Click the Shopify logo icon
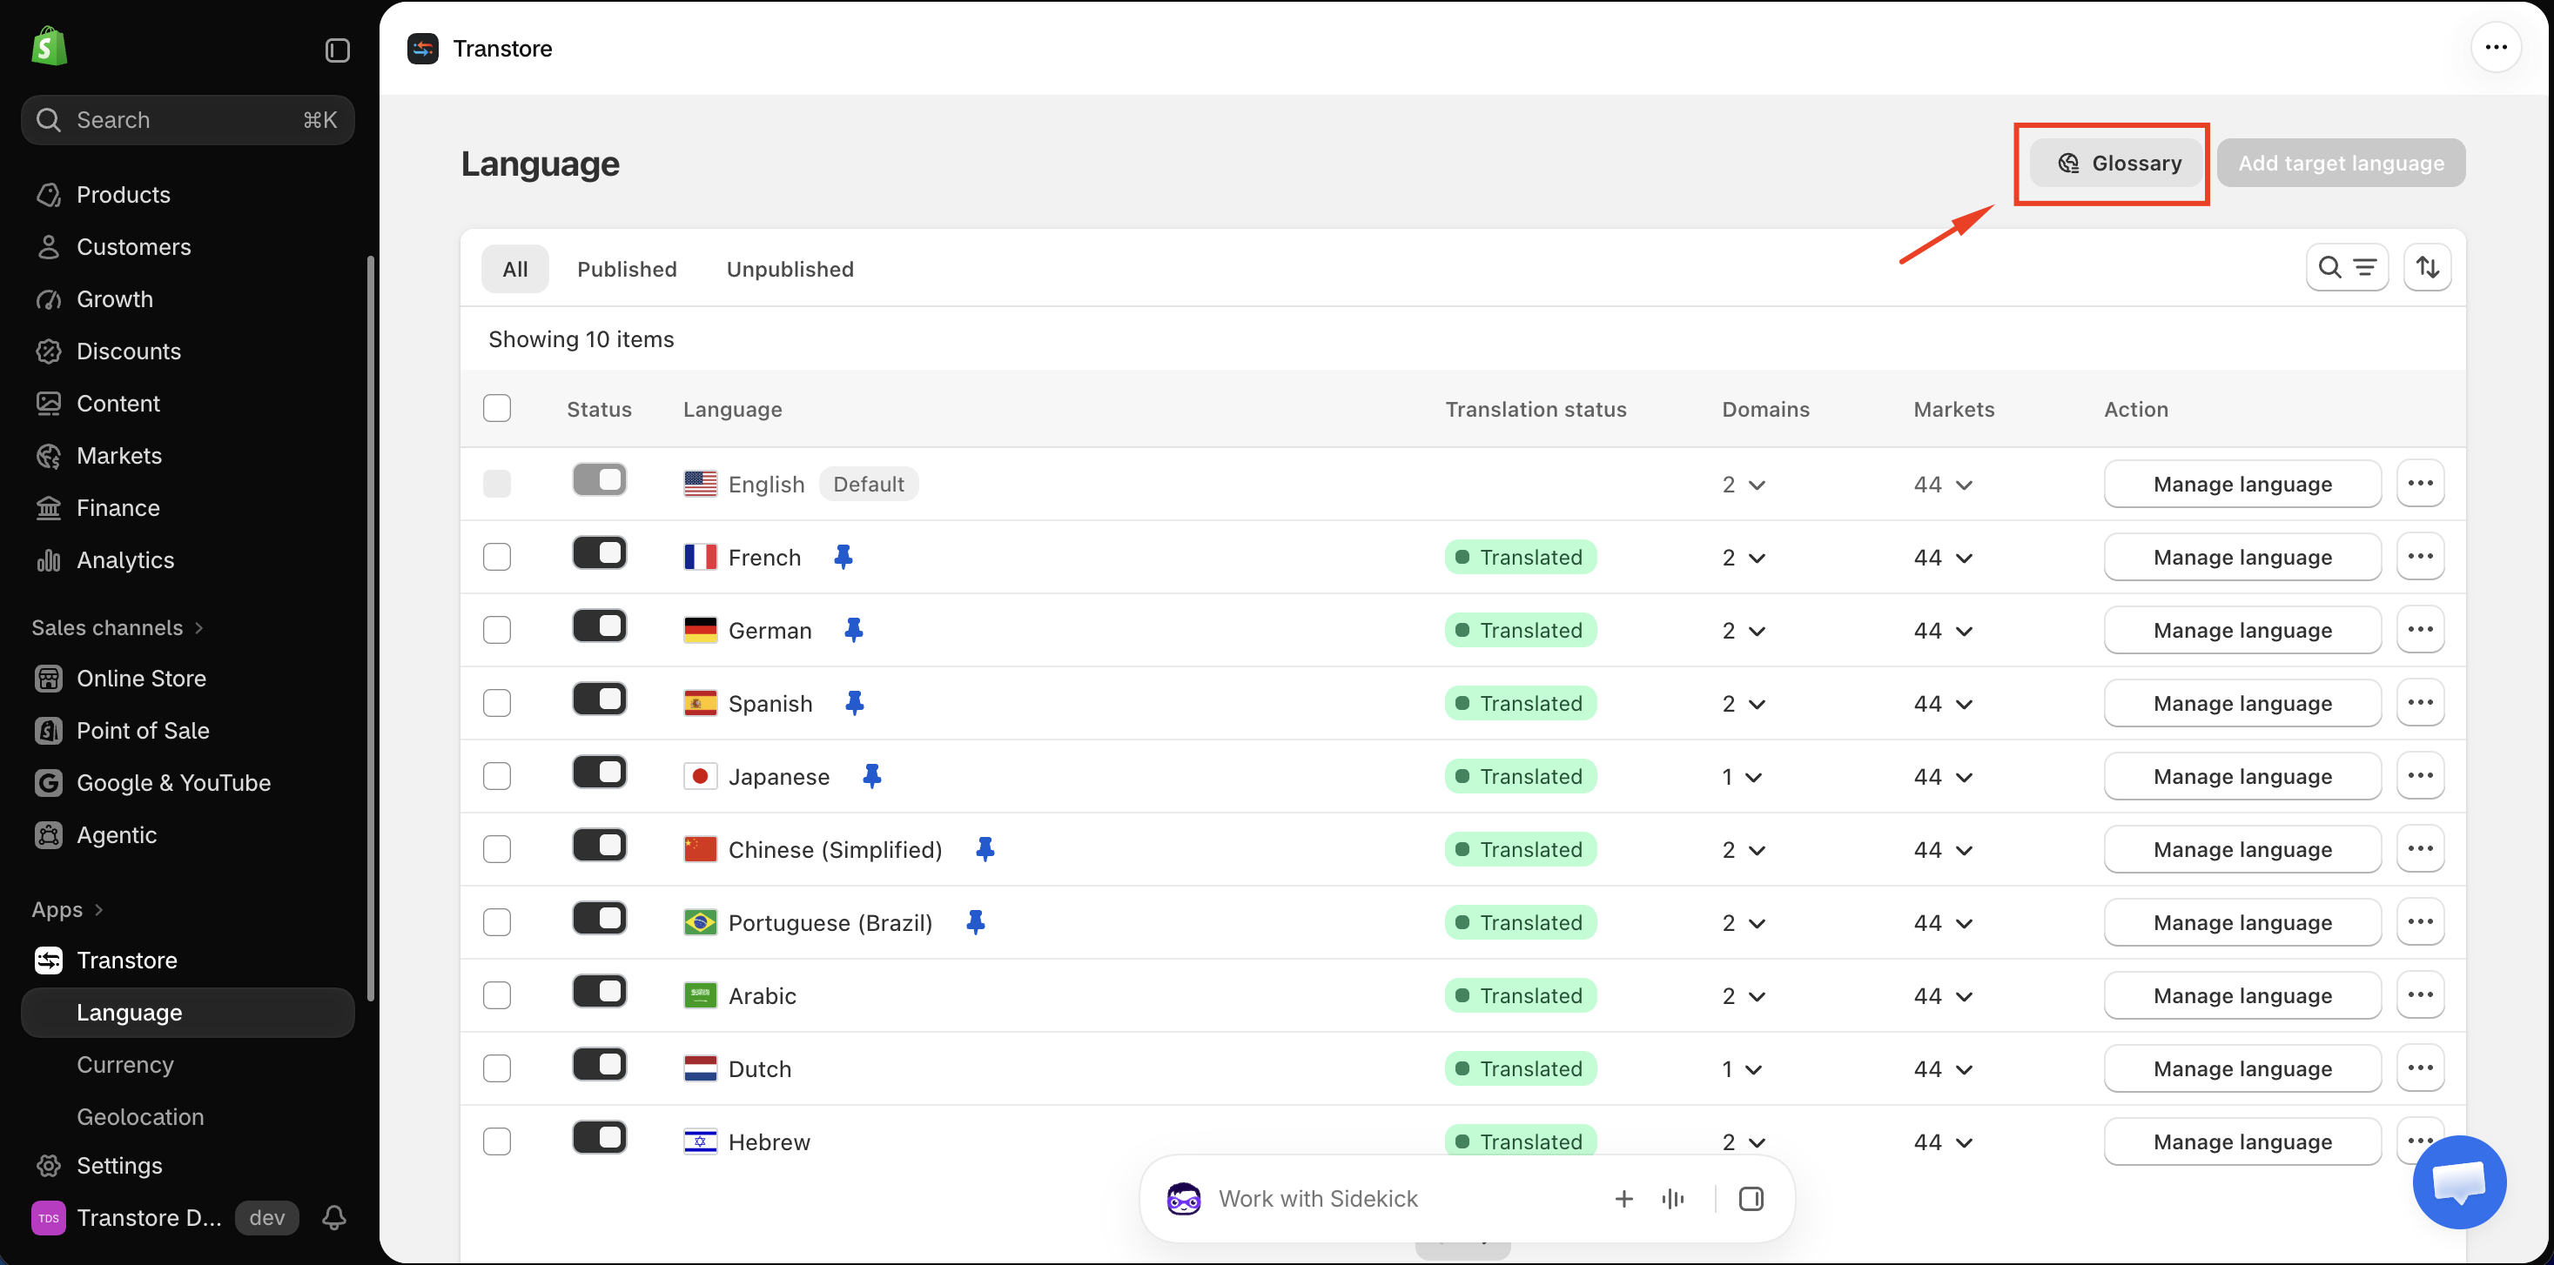 tap(49, 47)
